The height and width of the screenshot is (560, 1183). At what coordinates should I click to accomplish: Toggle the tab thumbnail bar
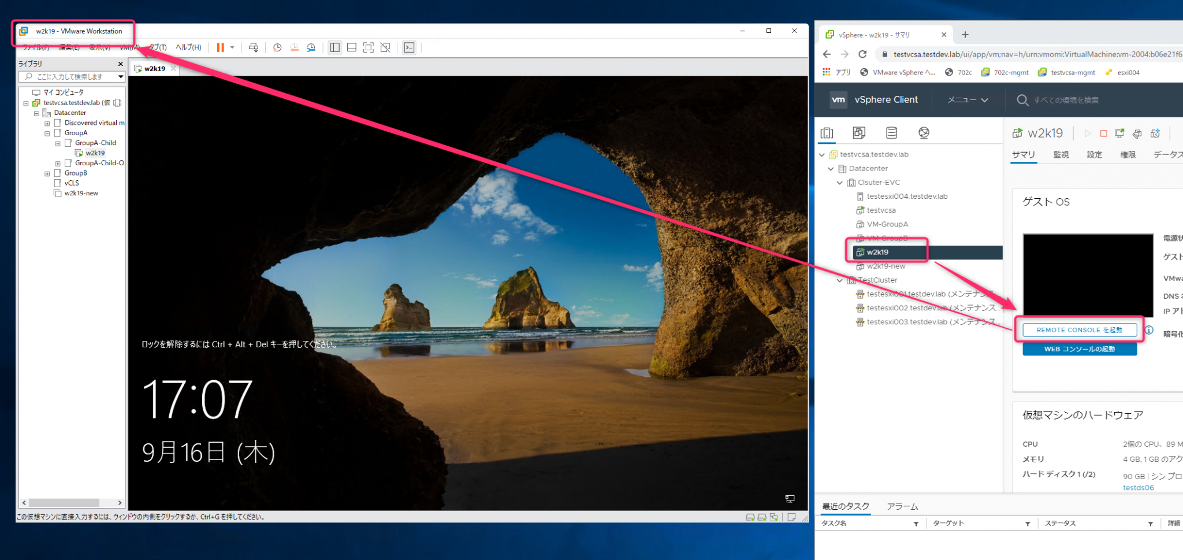(x=351, y=47)
